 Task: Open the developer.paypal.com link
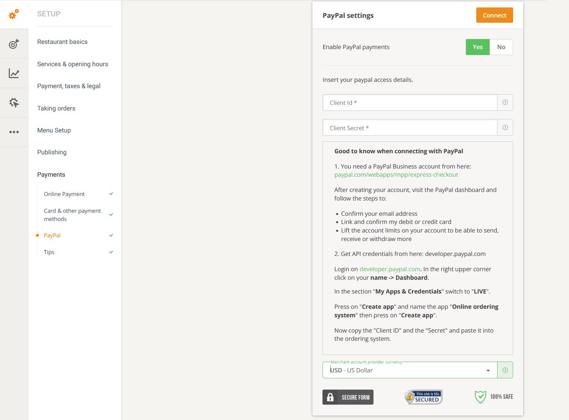(x=390, y=269)
